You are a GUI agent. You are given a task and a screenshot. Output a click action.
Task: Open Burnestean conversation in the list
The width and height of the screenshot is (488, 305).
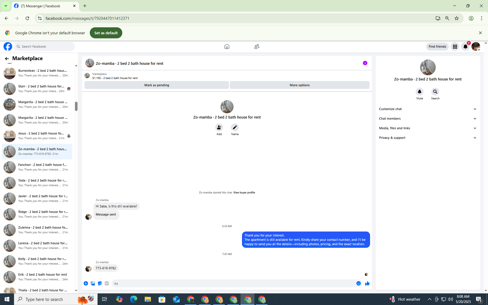37,73
